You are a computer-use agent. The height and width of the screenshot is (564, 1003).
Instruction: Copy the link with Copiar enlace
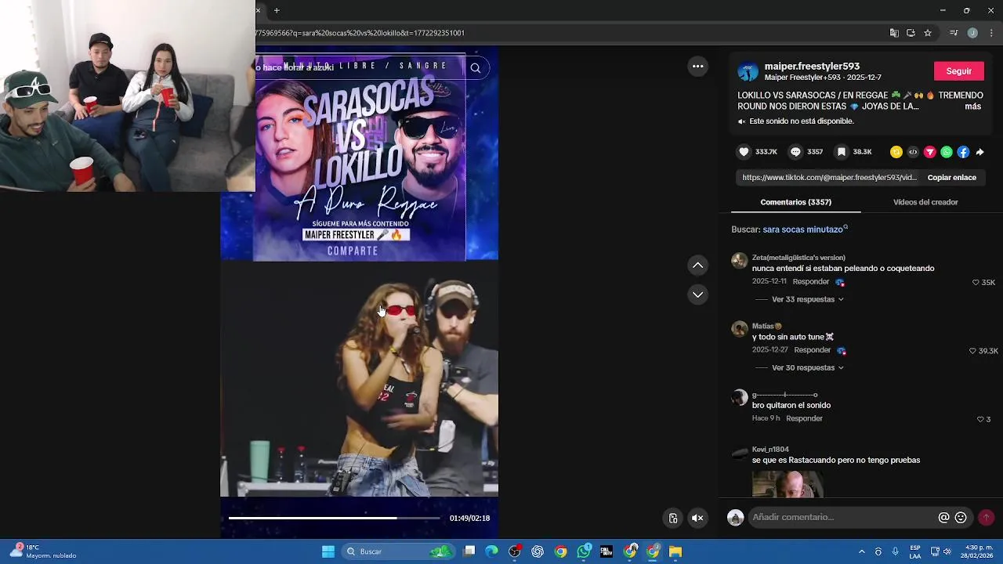951,178
